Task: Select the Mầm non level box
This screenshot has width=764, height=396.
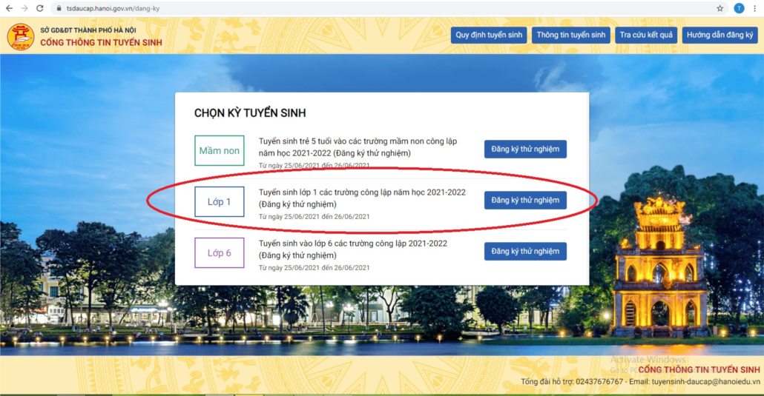Action: tap(219, 150)
